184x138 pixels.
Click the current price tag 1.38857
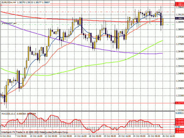click(180, 19)
